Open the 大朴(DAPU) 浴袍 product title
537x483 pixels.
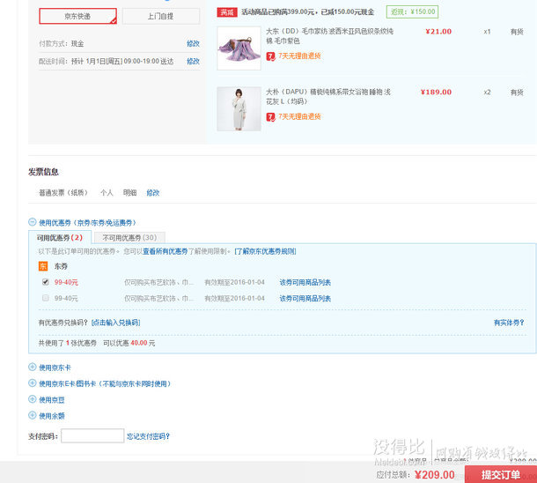click(328, 97)
